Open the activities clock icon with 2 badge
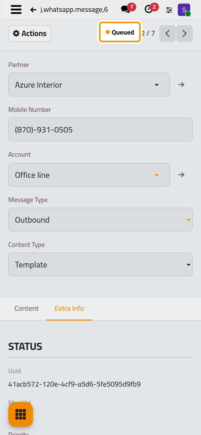 (151, 8)
